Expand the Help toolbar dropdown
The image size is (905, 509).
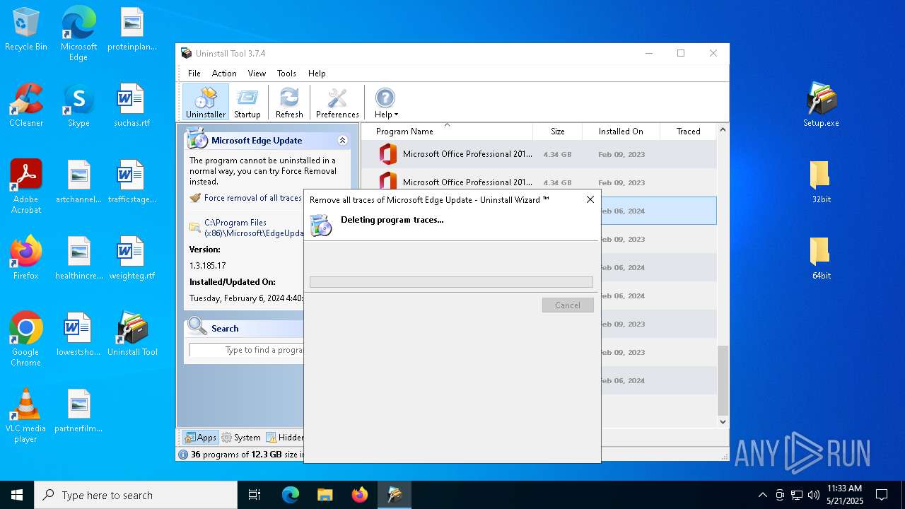click(x=386, y=103)
